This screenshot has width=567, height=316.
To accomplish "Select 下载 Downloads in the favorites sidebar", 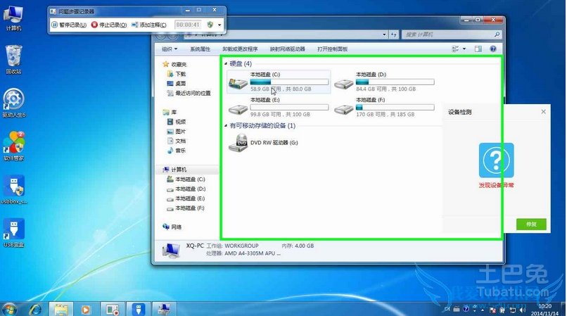I will (180, 74).
